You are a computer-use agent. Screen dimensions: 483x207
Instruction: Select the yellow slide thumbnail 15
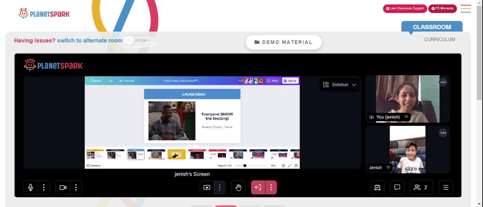click(x=176, y=155)
